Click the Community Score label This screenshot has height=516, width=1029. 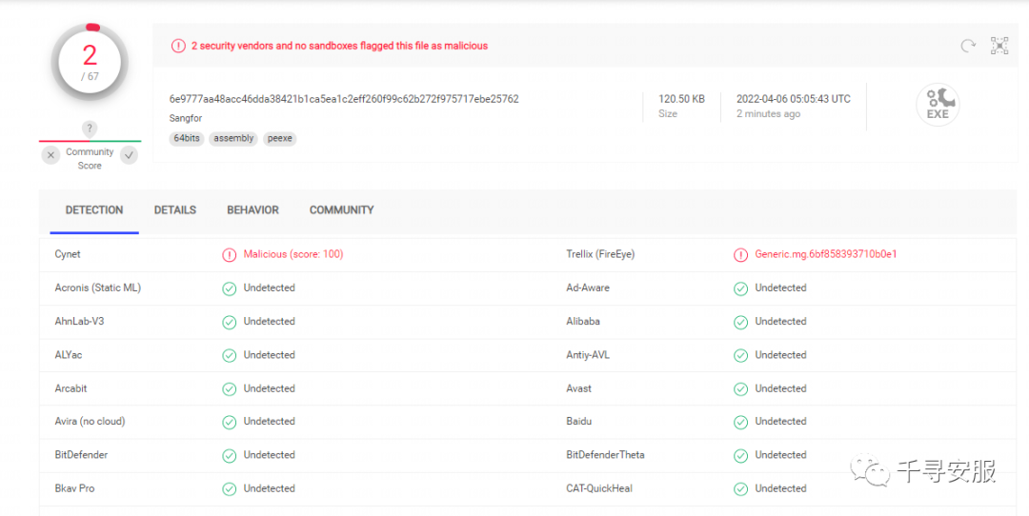coord(90,159)
